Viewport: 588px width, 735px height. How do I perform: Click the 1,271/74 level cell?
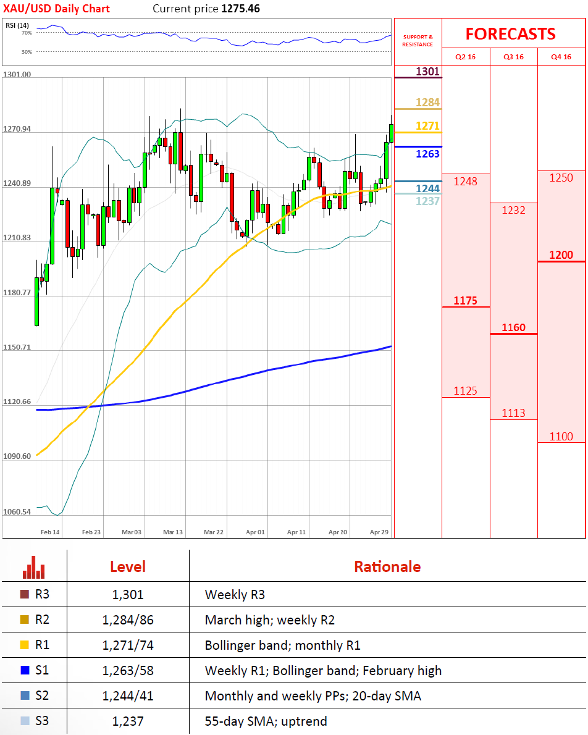128,645
